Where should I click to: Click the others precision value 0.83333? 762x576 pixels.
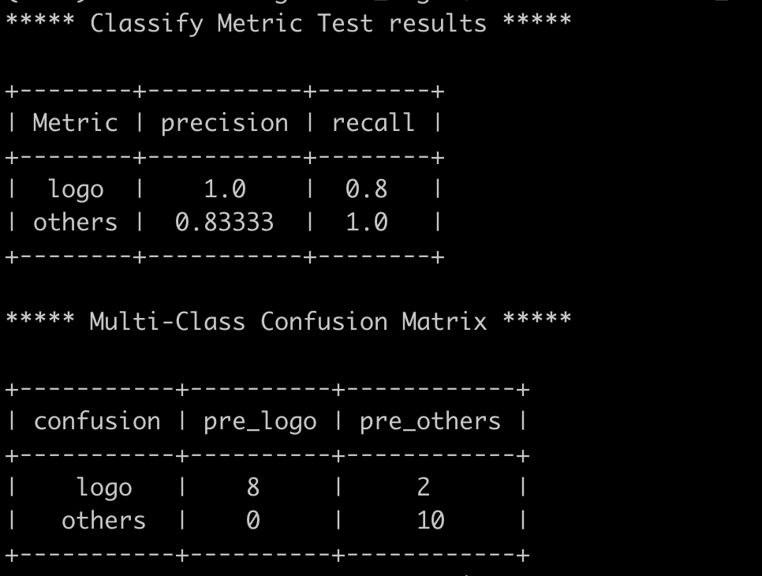point(225,223)
